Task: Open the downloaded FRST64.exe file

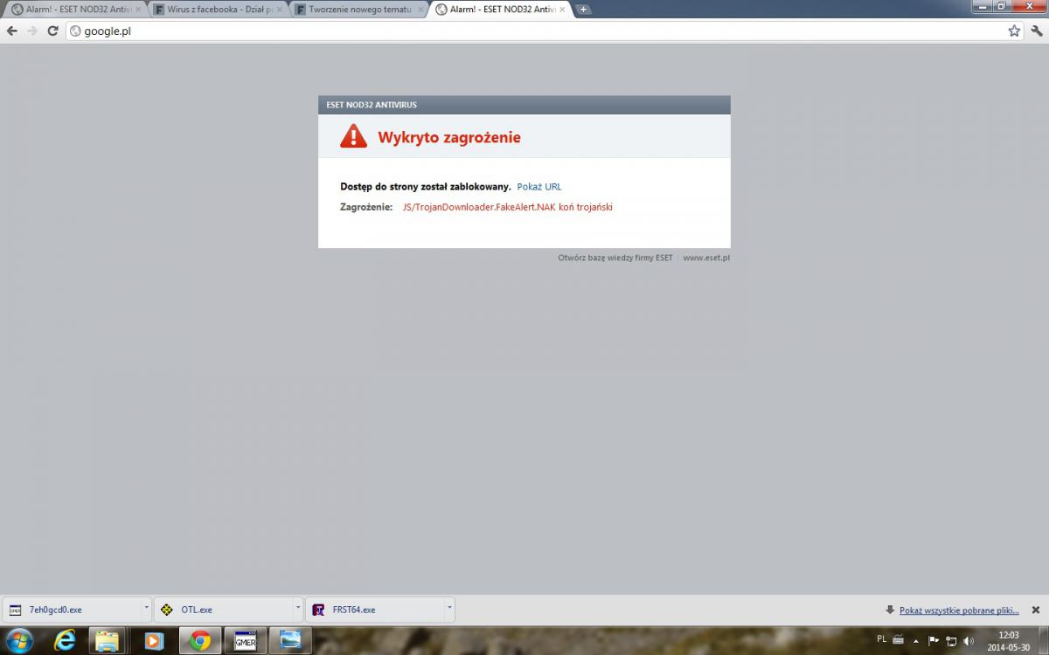Action: tap(376, 610)
